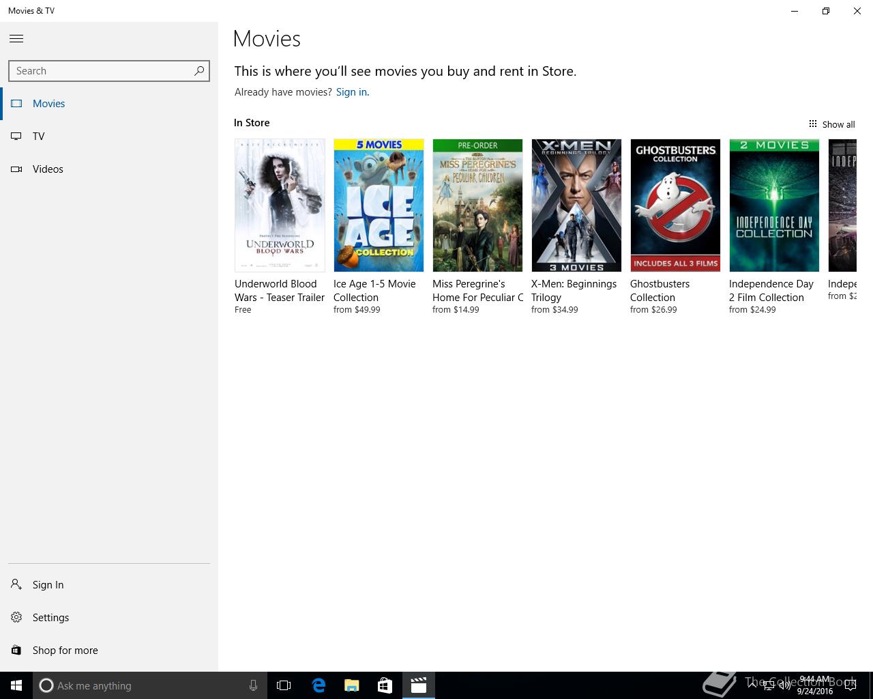This screenshot has height=699, width=873.
Task: Click the Movies film icon in sidebar
Action: coord(16,104)
